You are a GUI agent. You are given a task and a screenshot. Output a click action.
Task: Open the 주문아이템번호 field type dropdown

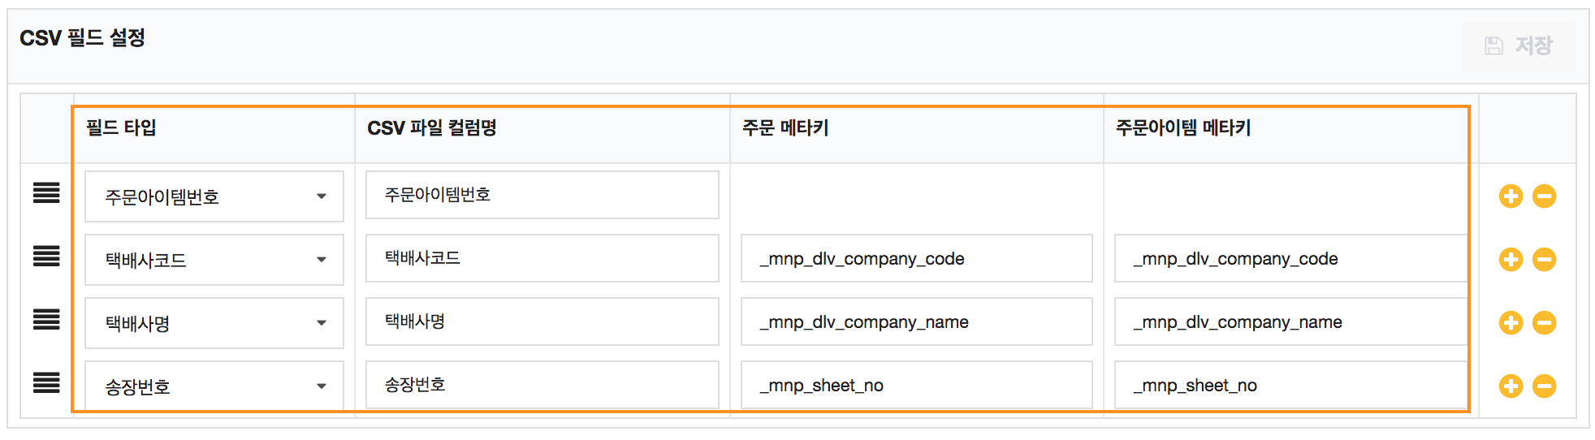click(x=214, y=196)
